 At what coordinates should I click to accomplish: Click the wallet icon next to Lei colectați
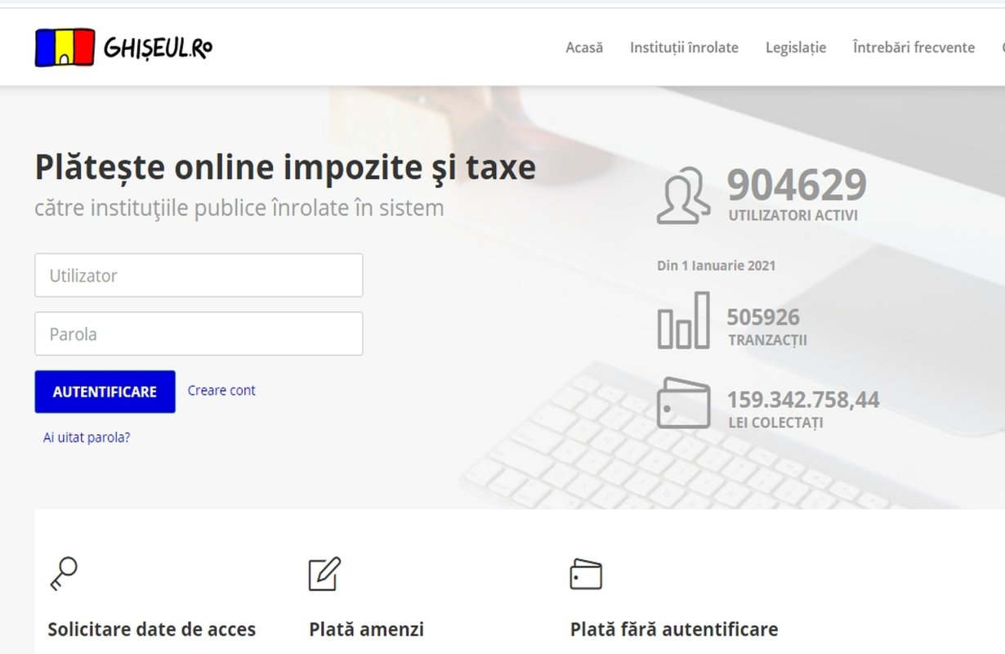[x=685, y=405]
